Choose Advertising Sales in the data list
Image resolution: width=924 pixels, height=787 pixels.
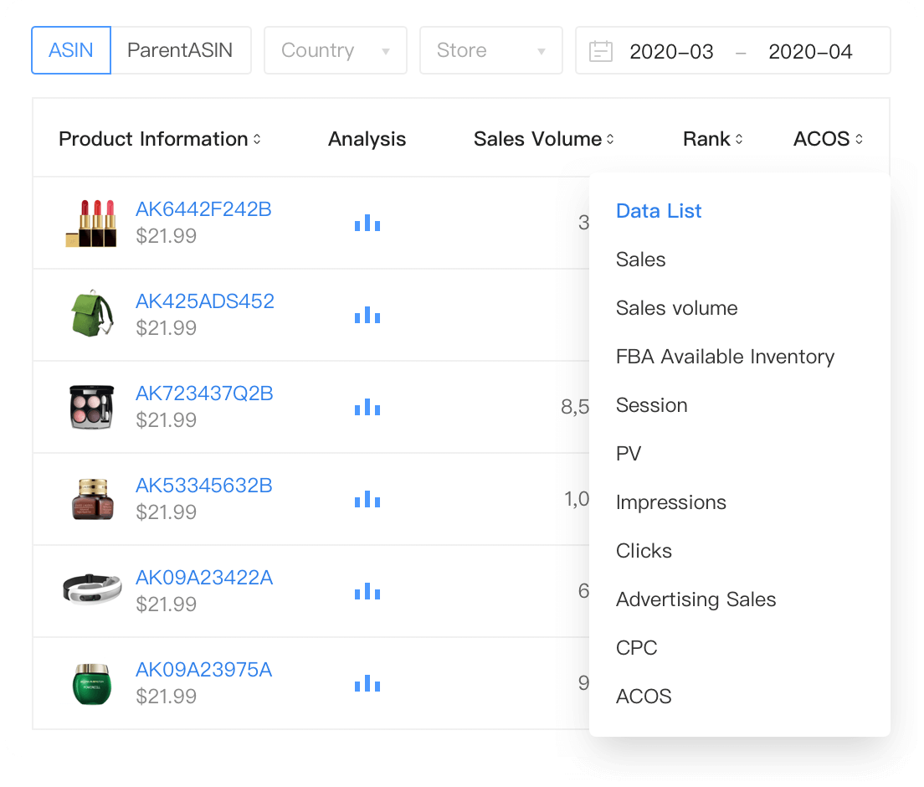[696, 599]
